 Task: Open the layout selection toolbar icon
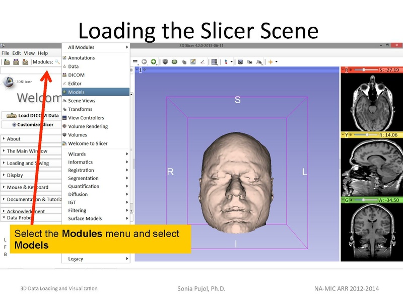(215, 62)
